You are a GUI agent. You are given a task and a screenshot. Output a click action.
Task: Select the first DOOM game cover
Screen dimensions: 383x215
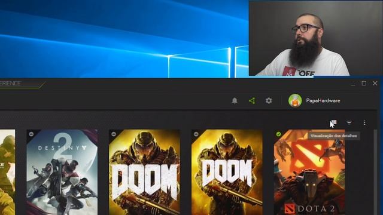pyautogui.click(x=145, y=172)
